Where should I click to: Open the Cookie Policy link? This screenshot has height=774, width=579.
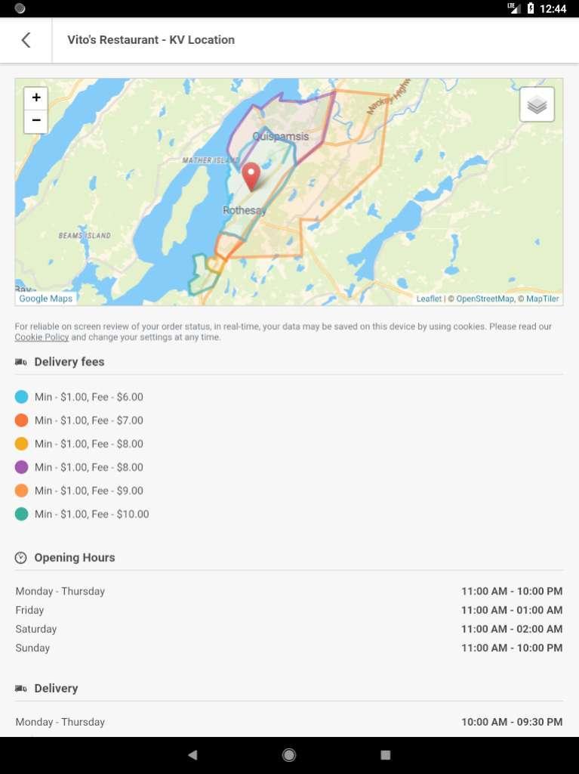tap(42, 337)
